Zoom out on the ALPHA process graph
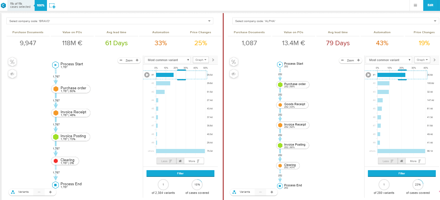440x200 pixels. 342,60
